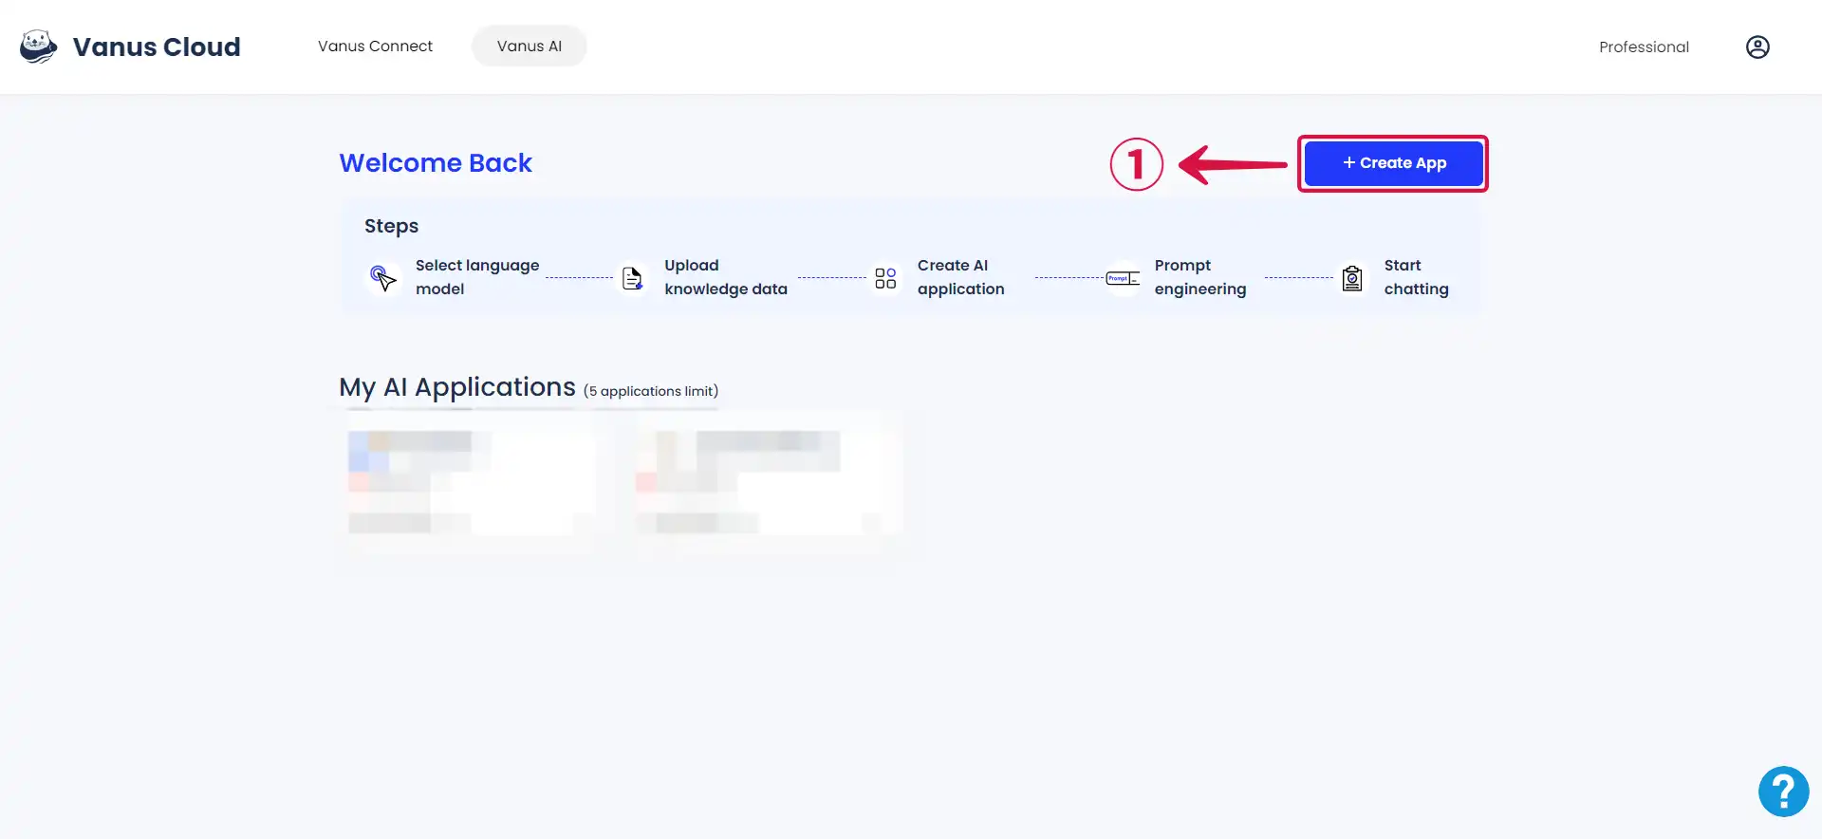
Task: Click the 'Start chatting' step text
Action: tap(1416, 277)
